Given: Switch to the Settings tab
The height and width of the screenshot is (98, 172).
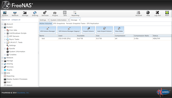Looking at the screenshot, I should (x=43, y=20).
